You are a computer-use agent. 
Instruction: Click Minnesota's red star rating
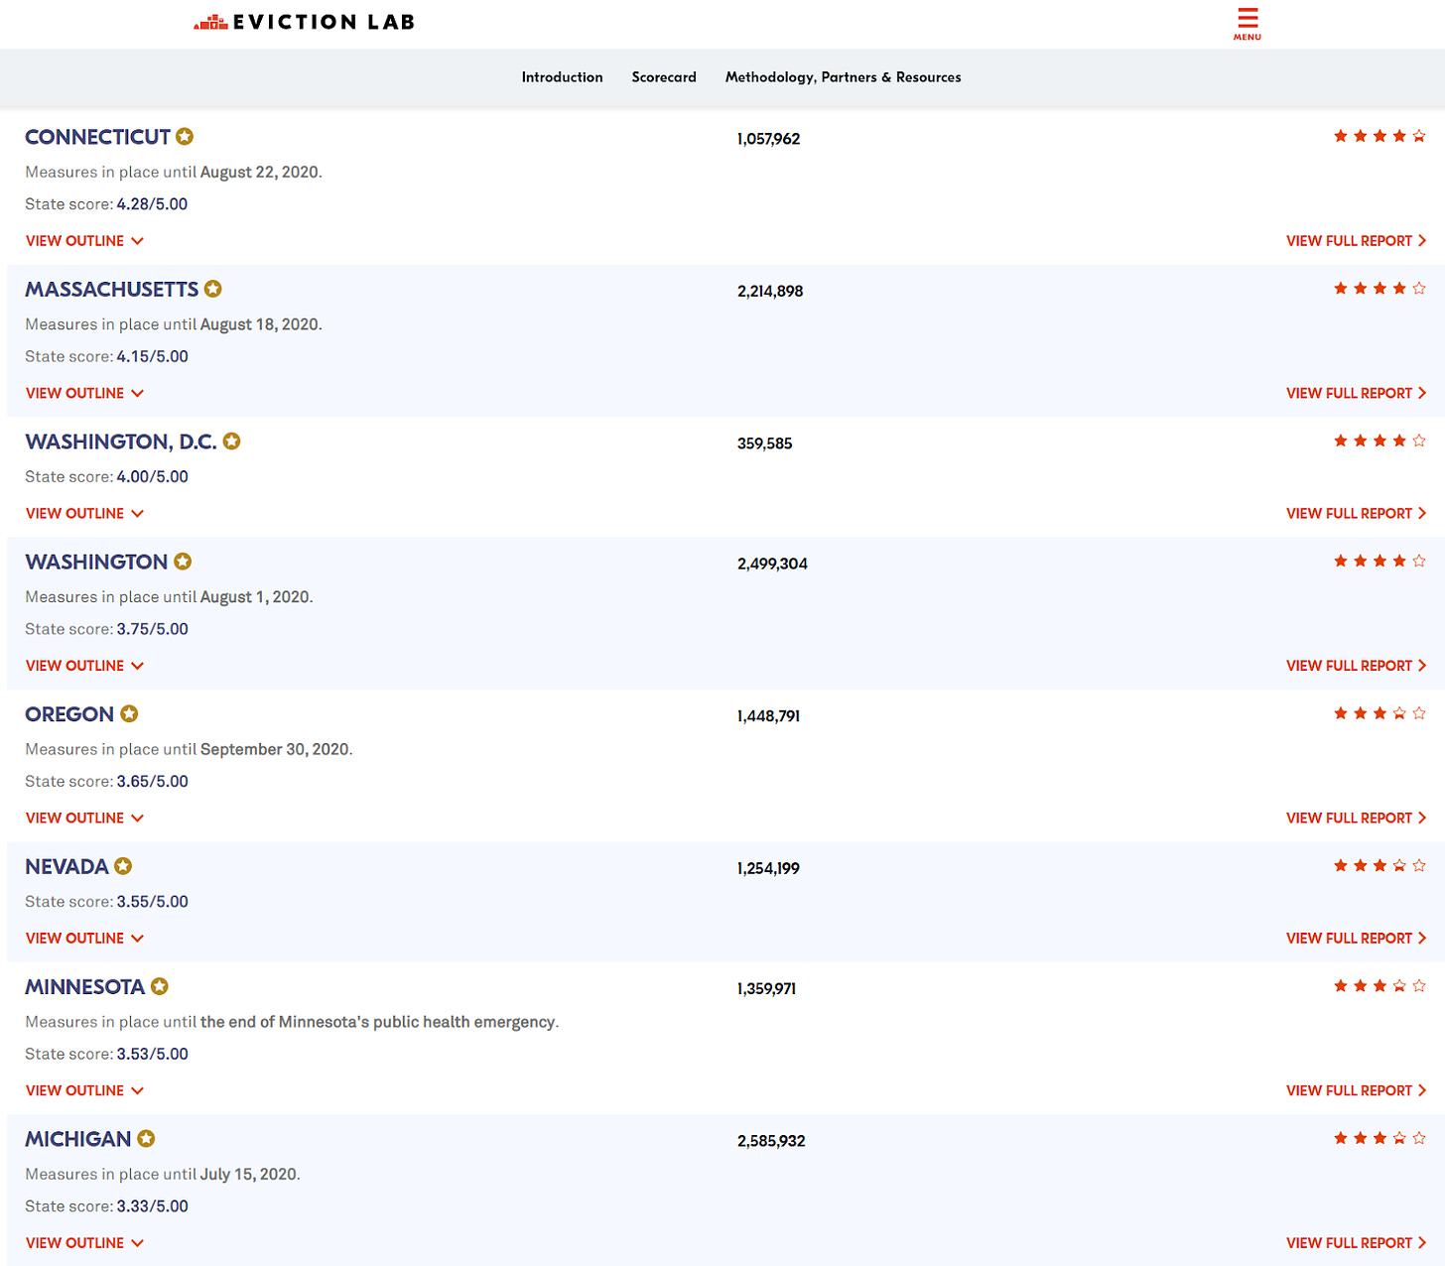[1379, 985]
